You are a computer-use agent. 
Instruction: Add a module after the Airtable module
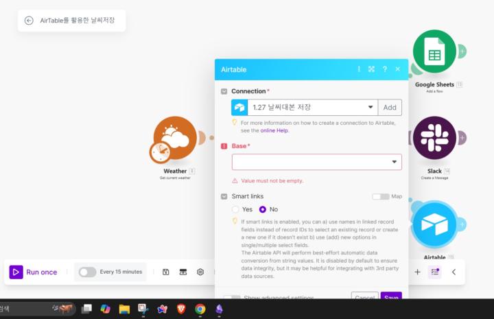(462, 224)
